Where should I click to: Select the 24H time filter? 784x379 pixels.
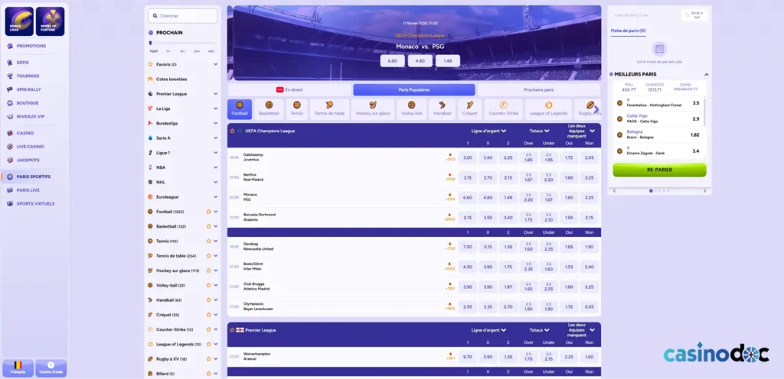197,51
